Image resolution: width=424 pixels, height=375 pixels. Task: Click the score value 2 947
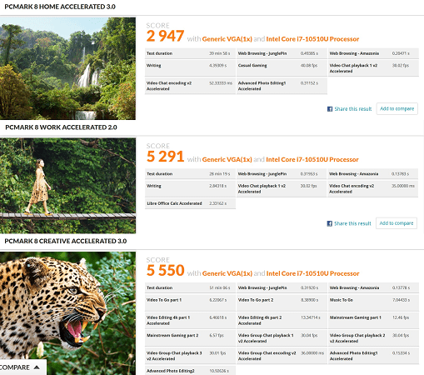165,36
